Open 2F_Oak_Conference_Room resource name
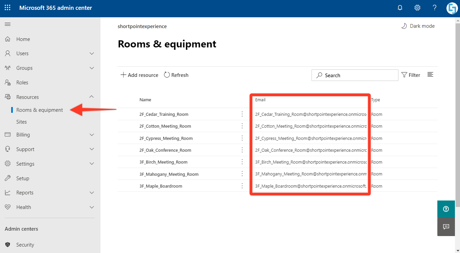The height and width of the screenshot is (253, 460). click(165, 150)
